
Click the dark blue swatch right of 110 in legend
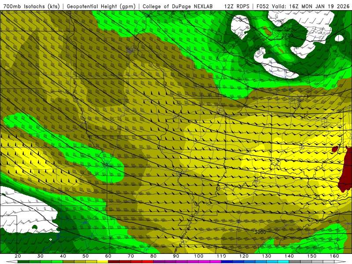227,262
